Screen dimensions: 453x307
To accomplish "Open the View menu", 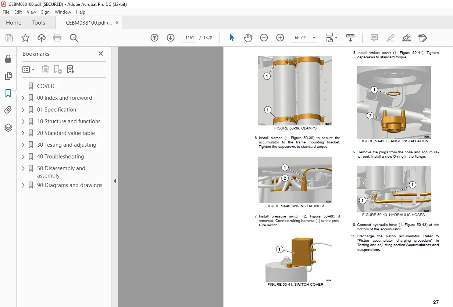I will tap(31, 12).
